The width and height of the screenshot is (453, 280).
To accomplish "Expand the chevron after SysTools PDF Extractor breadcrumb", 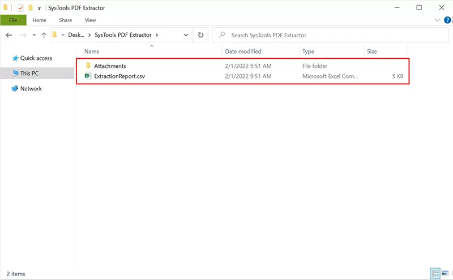I will click(x=157, y=35).
